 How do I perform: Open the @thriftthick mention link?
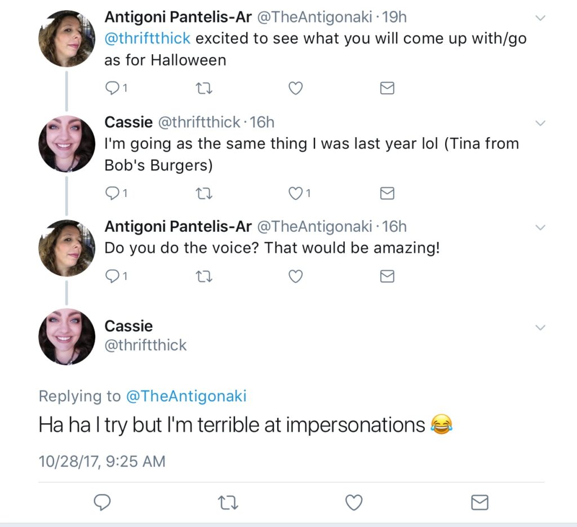(148, 39)
